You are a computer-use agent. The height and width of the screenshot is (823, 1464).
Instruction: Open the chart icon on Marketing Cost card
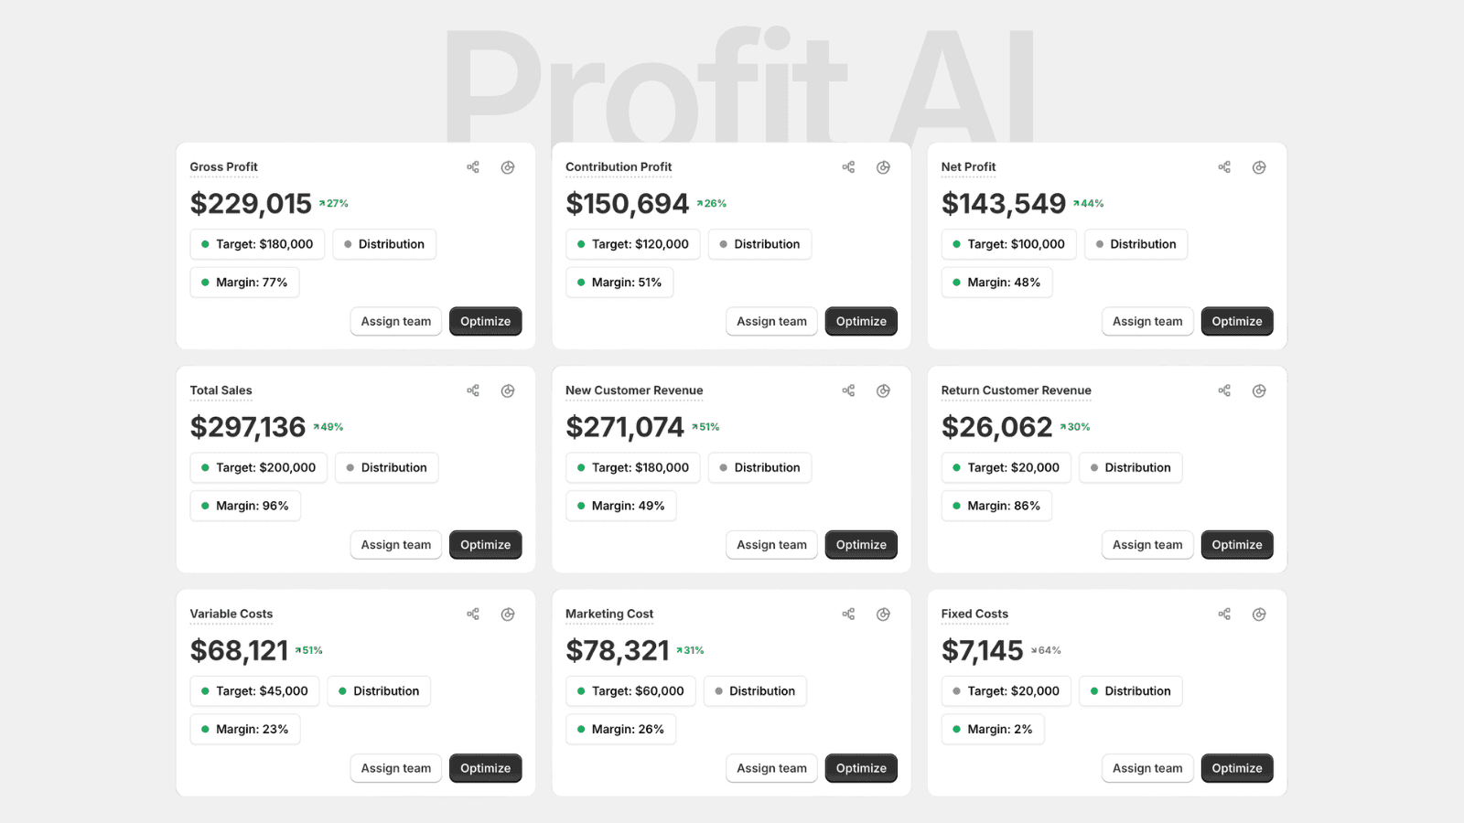[883, 614]
